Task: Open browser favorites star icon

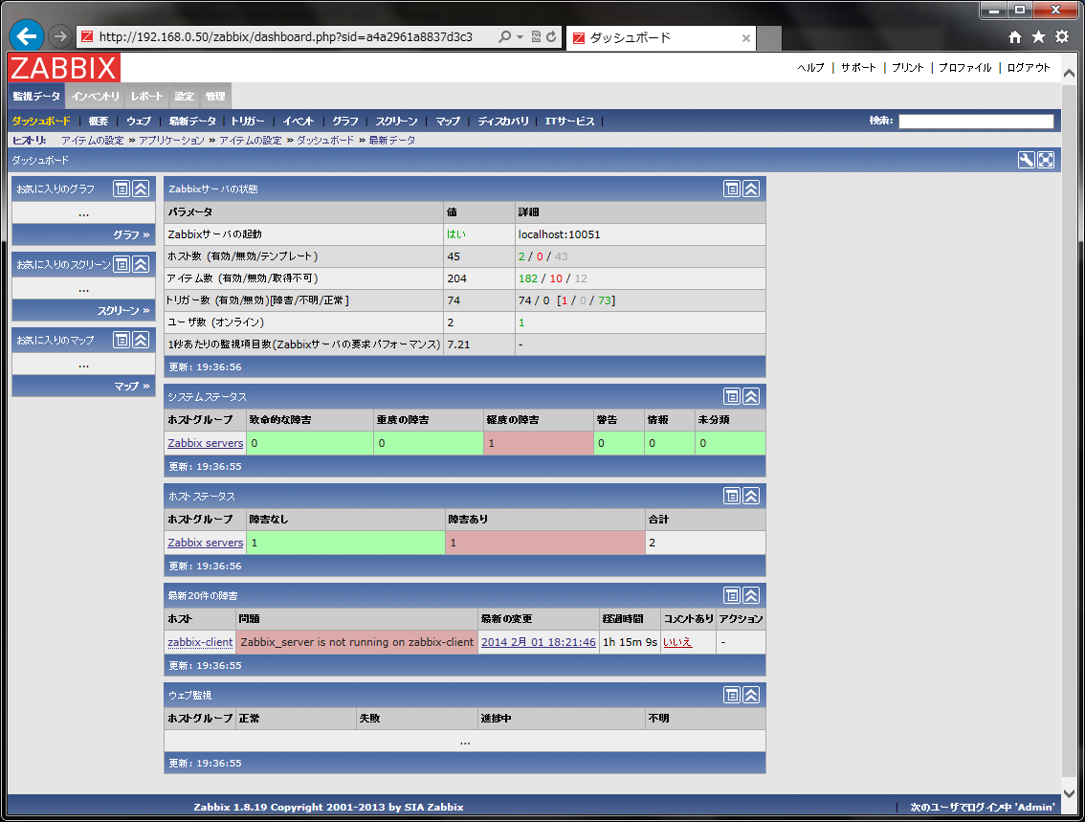Action: 1038,37
